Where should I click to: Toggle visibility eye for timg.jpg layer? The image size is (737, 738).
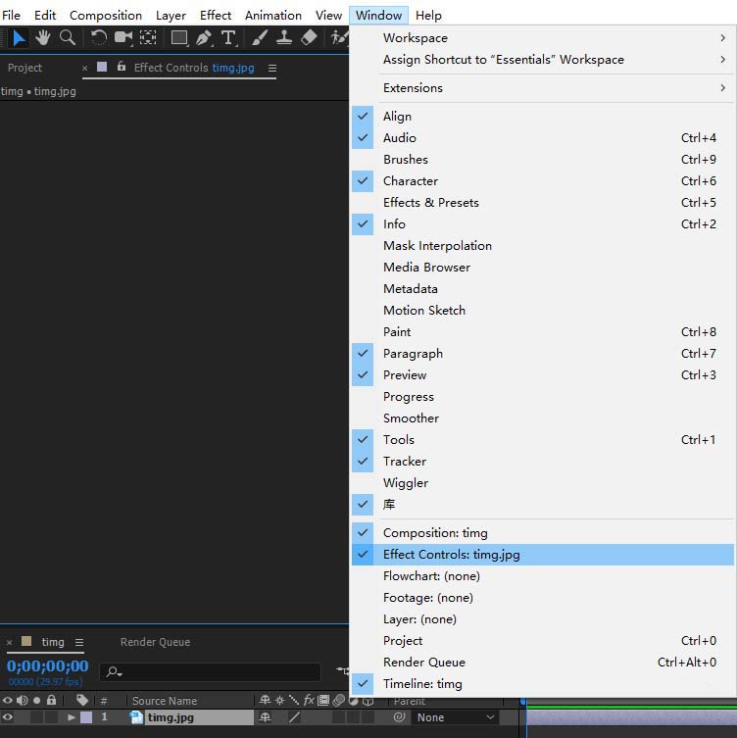8,717
